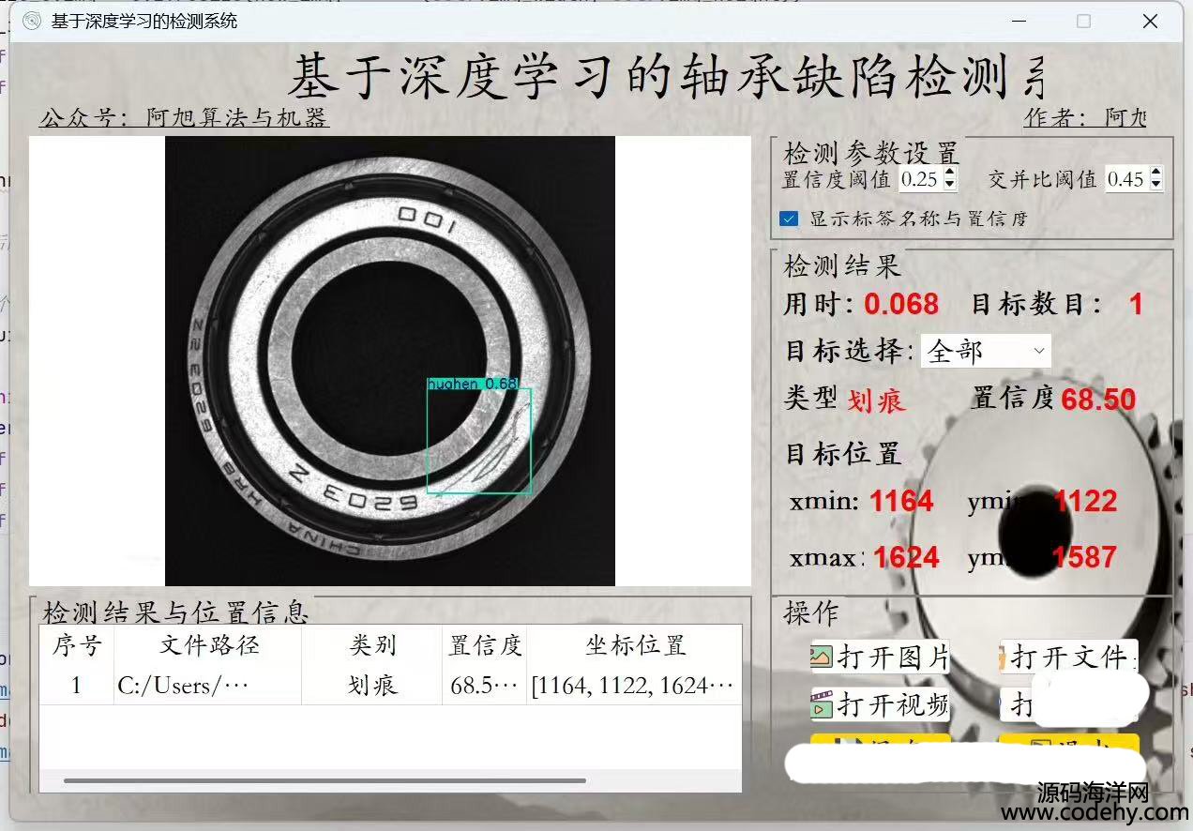Click the folder icon on 打开文件
1193x831 pixels.
tap(1006, 657)
